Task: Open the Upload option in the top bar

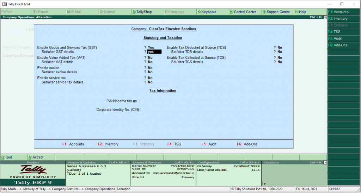Action: pyautogui.click(x=115, y=12)
